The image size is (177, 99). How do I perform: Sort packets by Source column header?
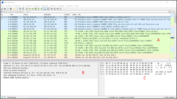coord(33,14)
